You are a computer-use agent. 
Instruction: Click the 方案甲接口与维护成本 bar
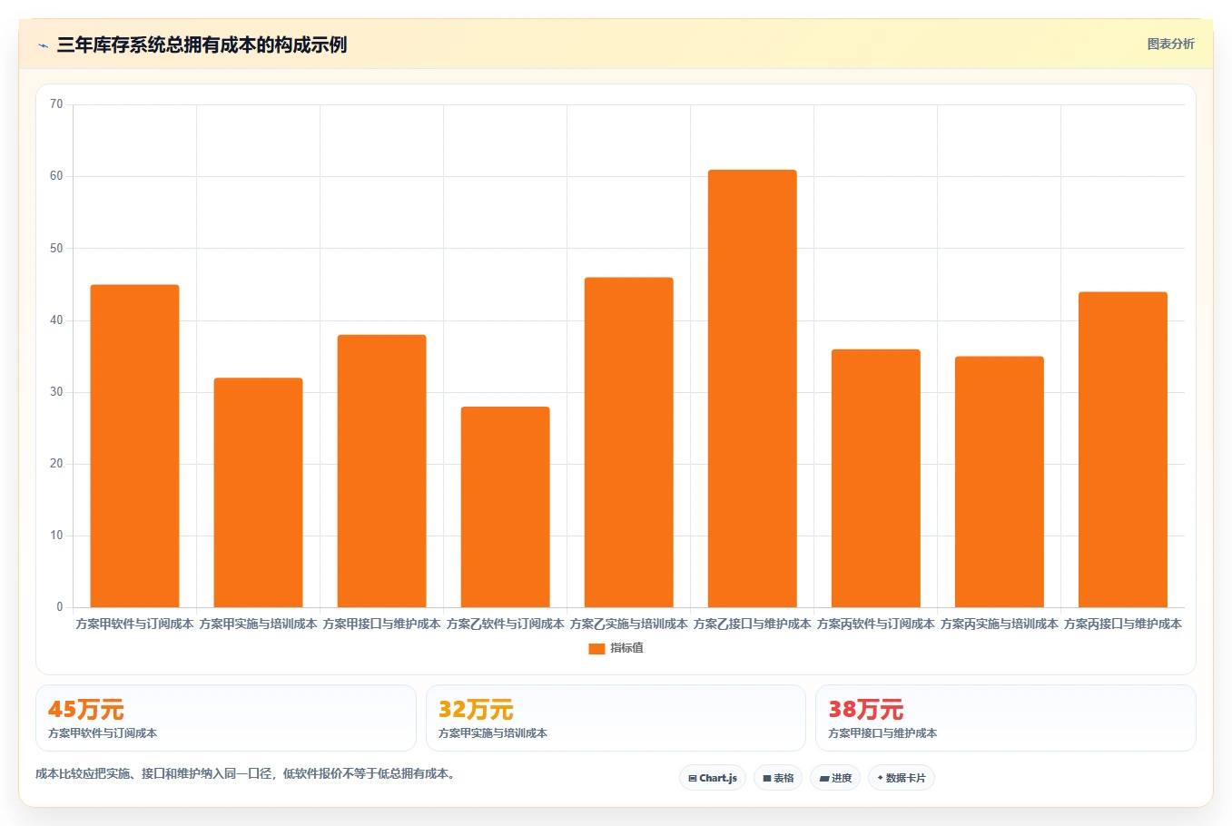tap(381, 471)
